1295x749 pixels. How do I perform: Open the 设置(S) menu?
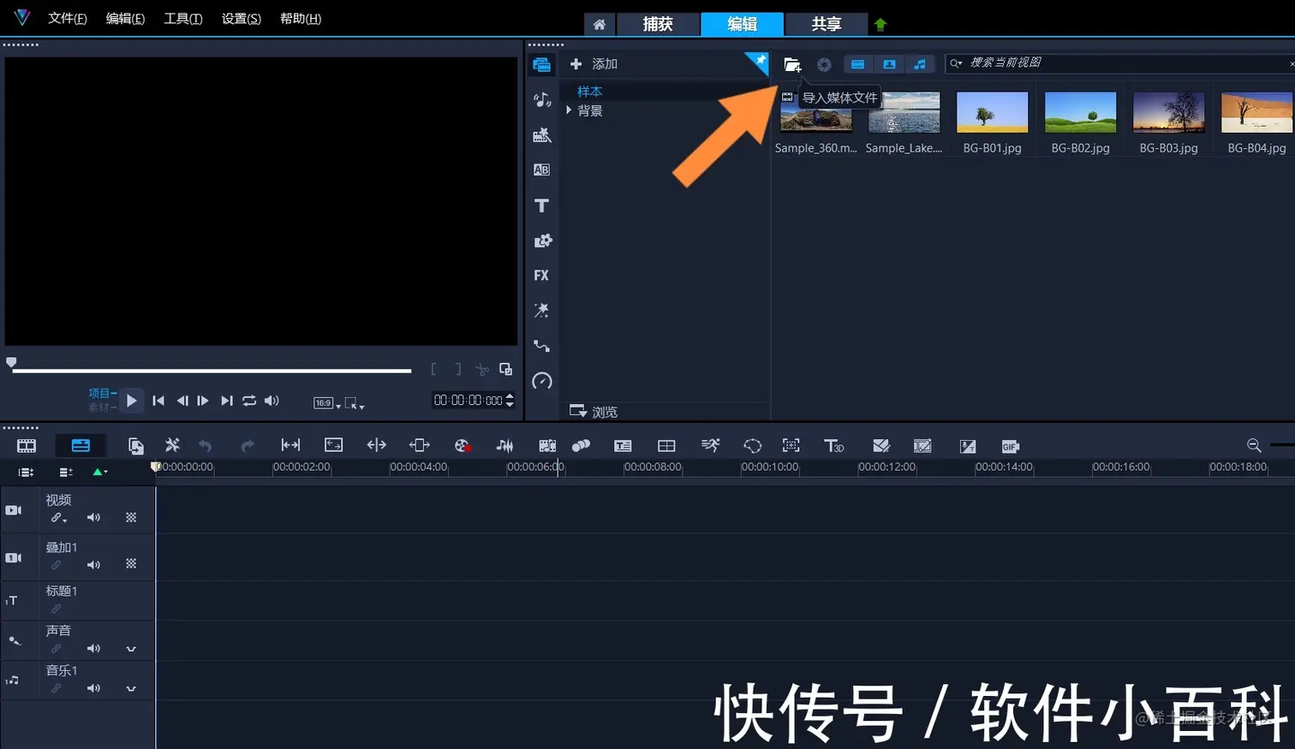click(242, 19)
